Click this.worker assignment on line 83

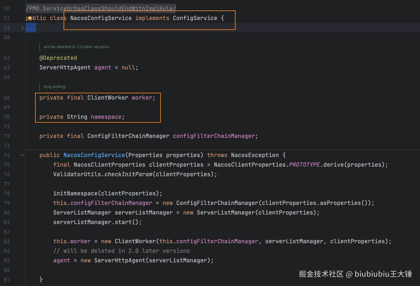pos(72,241)
